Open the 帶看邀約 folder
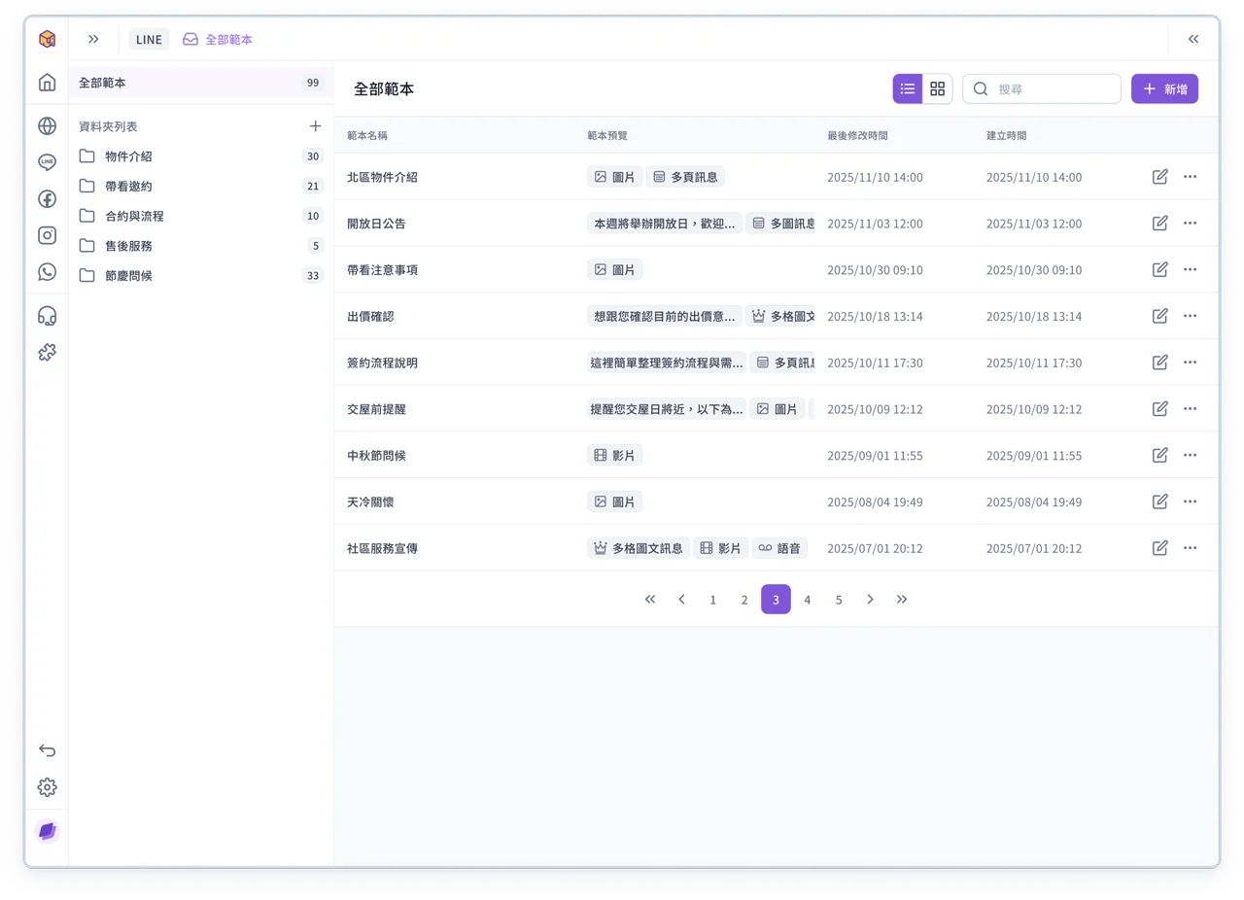Image resolution: width=1244 pixels, height=900 pixels. pos(201,186)
